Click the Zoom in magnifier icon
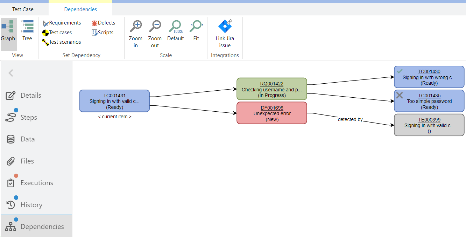Image resolution: width=466 pixels, height=237 pixels. (135, 27)
